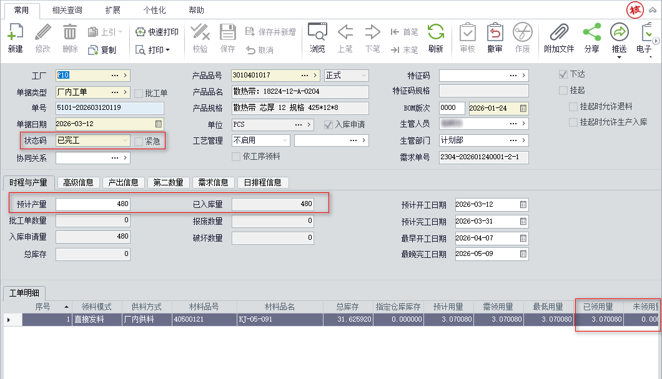Jump to last record 末笔

point(404,50)
